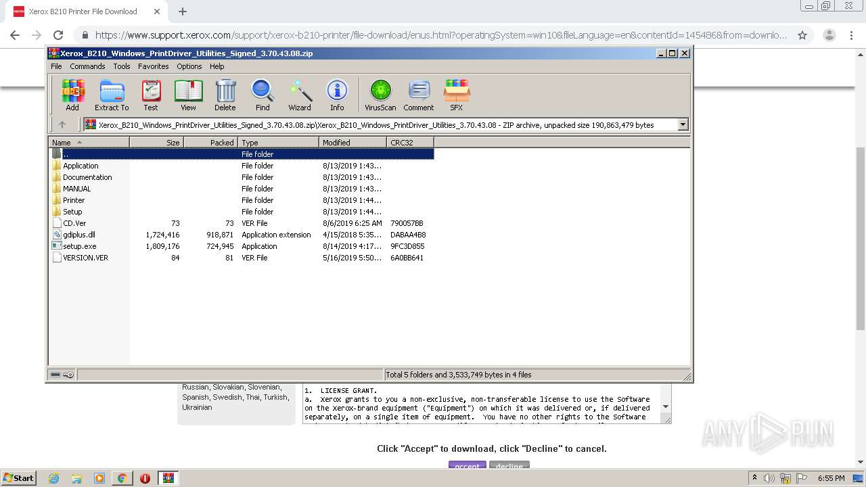866x487 pixels.
Task: Sort by the Type column header
Action: (278, 143)
